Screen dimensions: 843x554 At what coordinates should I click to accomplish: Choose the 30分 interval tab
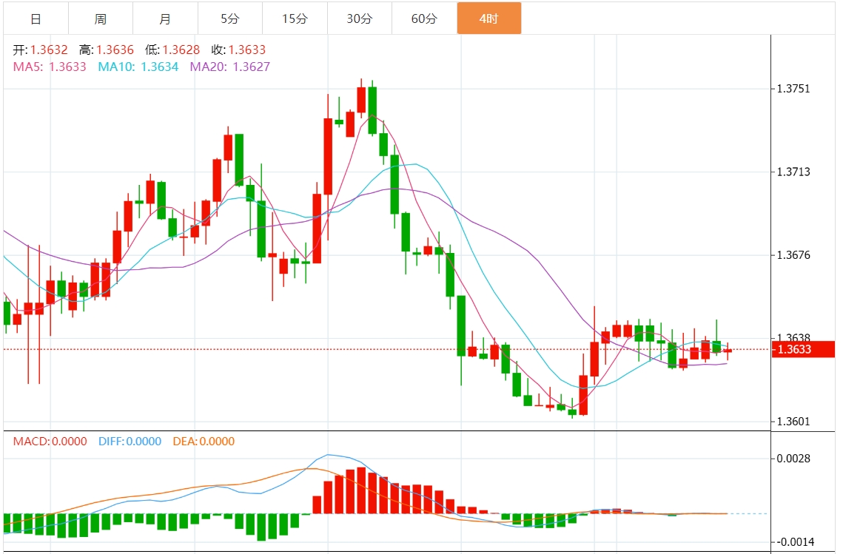(360, 18)
